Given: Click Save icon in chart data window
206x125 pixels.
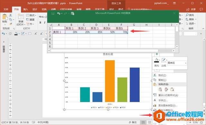Looking at the screenshot, I should tap(53, 13).
